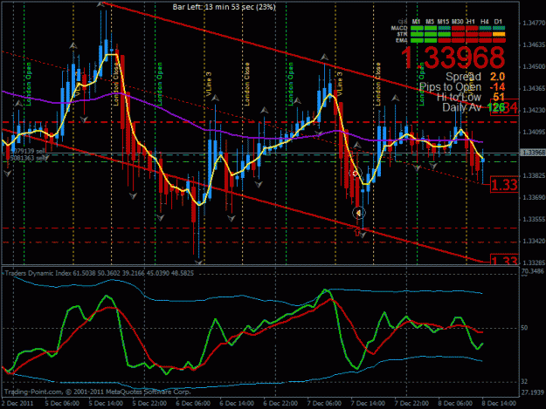The image size is (546, 409).
Task: Select the M1 timeframe header in the signal panel
Action: (x=416, y=22)
